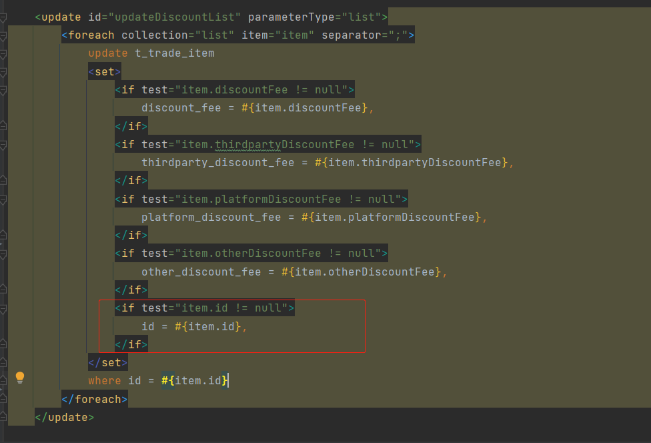The height and width of the screenshot is (443, 651).
Task: Click the closing </foreach> tag
Action: (95, 399)
